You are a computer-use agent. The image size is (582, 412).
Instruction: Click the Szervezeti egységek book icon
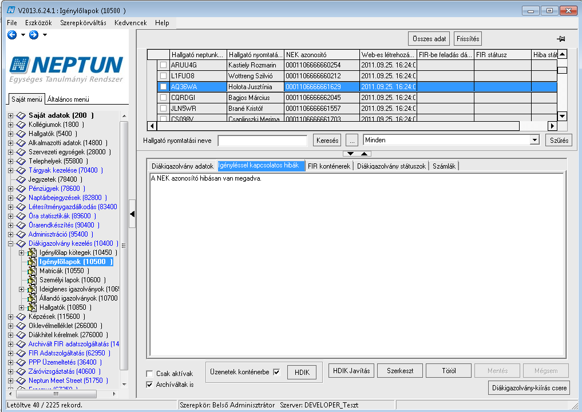pos(21,152)
